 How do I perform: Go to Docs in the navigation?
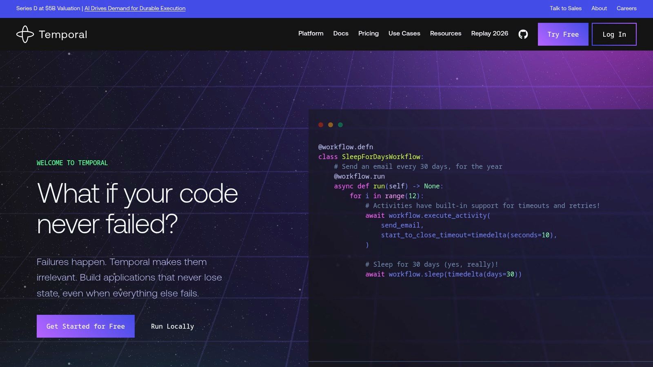point(341,33)
